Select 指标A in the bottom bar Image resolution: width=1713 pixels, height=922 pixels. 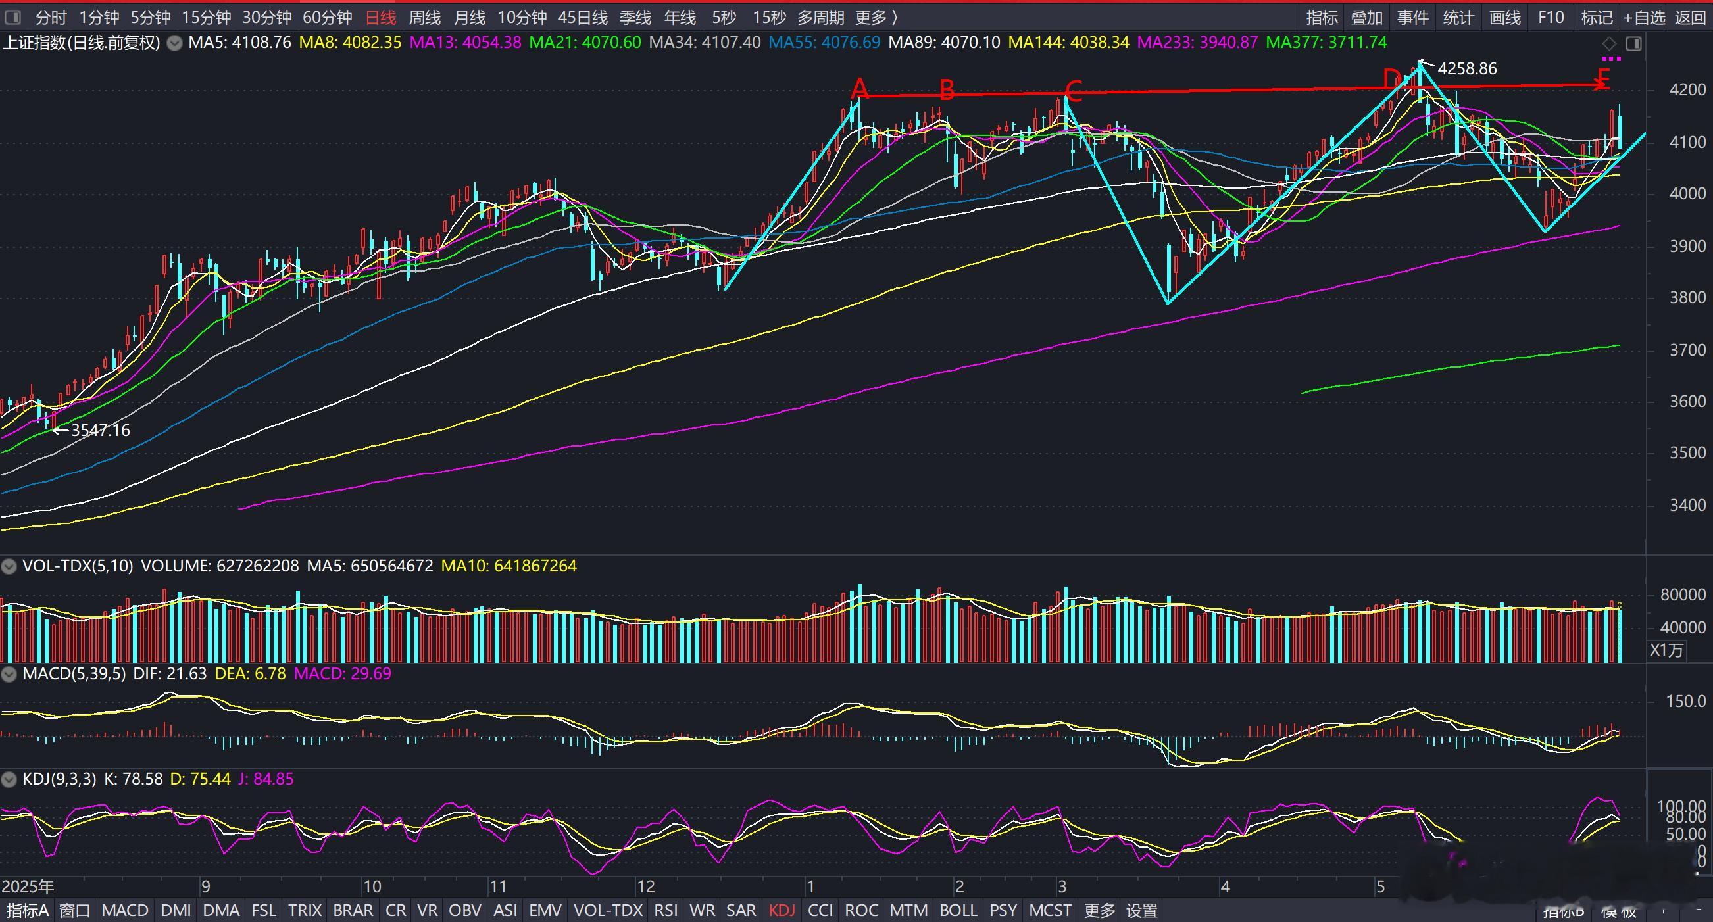pyautogui.click(x=28, y=910)
